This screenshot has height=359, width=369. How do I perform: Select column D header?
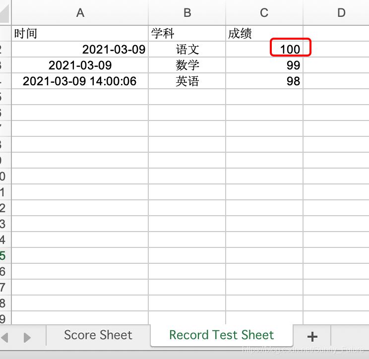(341, 12)
